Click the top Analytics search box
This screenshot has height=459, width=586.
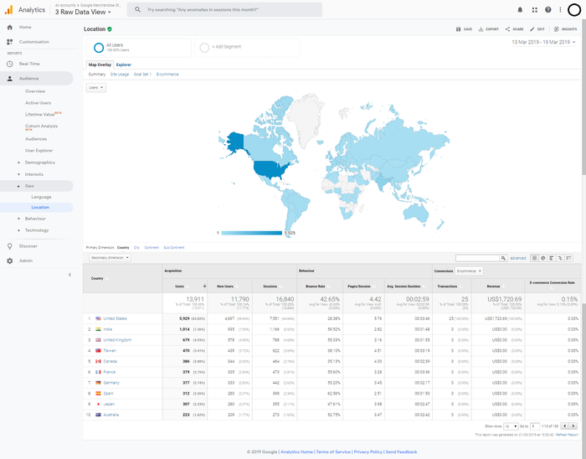click(224, 10)
